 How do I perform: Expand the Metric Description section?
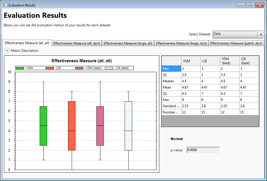[x=7, y=51]
